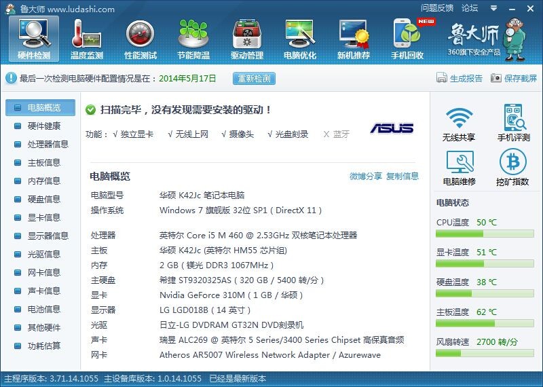Click the 风扇转速 progress bar
The width and height of the screenshot is (543, 387).
pyautogui.click(x=485, y=354)
